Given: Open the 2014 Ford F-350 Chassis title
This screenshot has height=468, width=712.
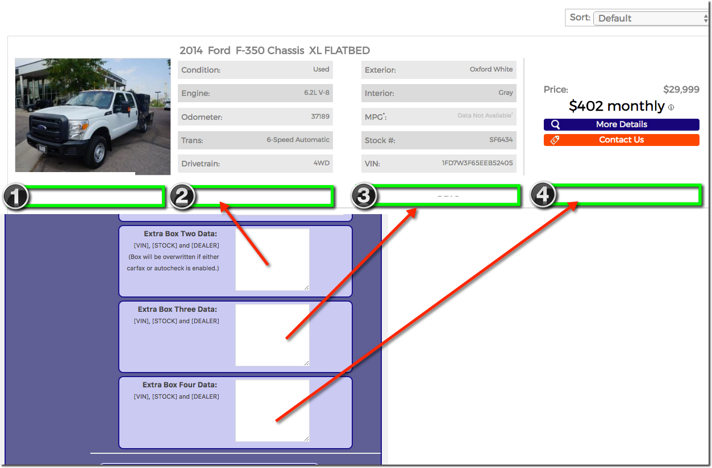Looking at the screenshot, I should pyautogui.click(x=274, y=51).
